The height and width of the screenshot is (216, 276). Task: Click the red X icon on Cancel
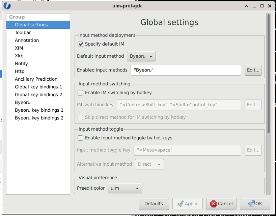213,204
